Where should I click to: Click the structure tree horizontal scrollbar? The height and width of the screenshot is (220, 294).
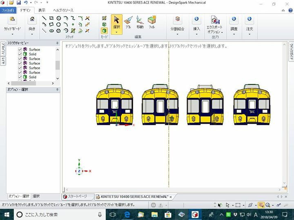23,83
